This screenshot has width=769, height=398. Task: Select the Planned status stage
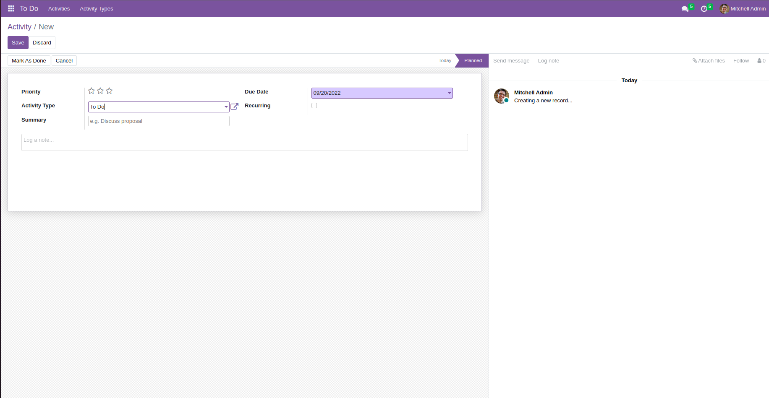[x=473, y=61]
